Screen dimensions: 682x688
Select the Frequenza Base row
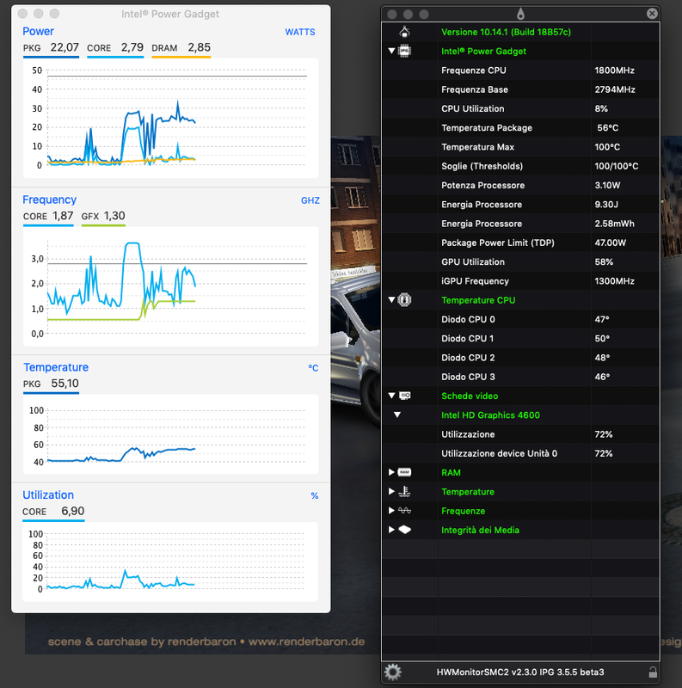pyautogui.click(x=520, y=89)
